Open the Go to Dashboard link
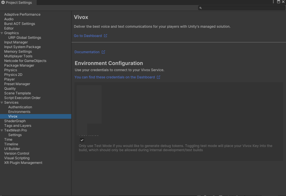The image size is (286, 196). point(88,36)
